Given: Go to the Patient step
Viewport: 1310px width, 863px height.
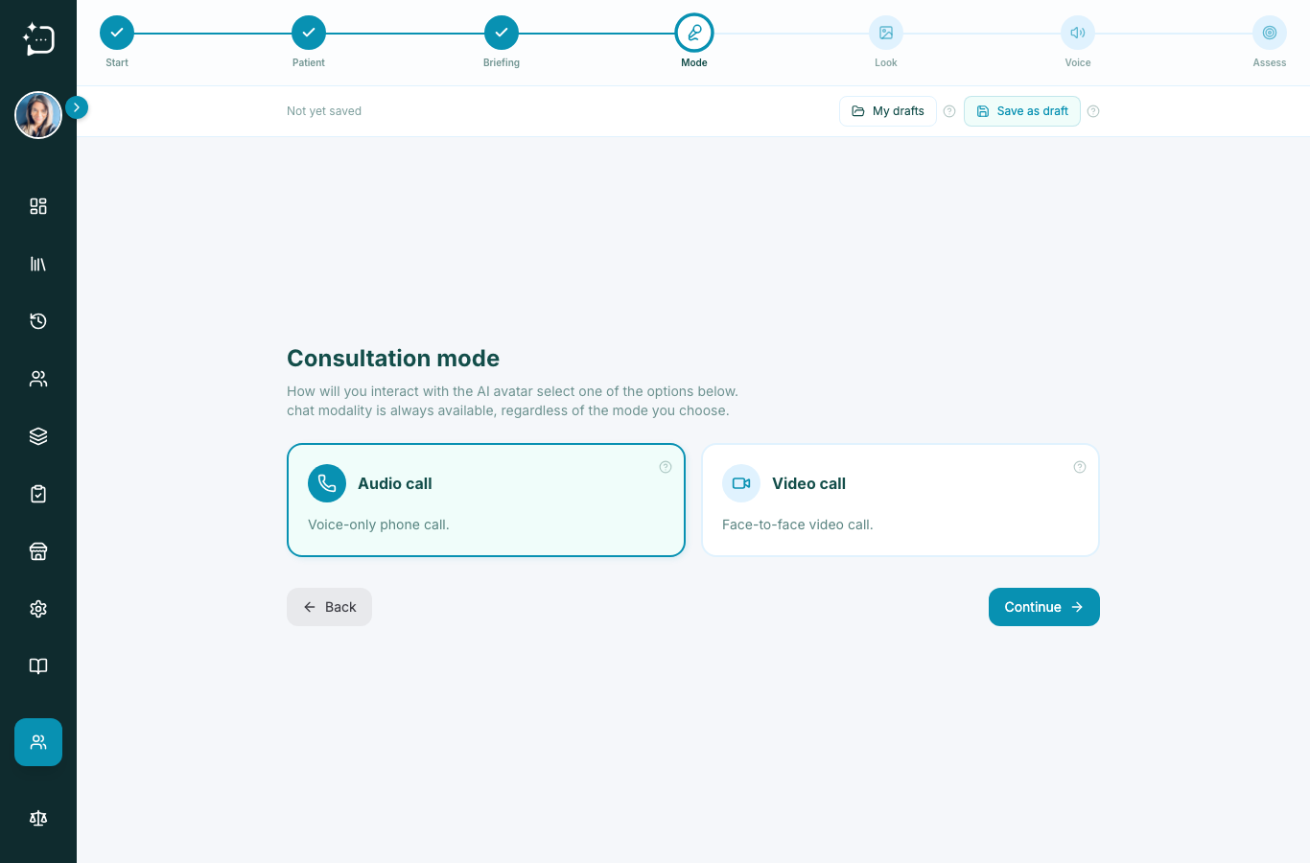Looking at the screenshot, I should (x=309, y=33).
